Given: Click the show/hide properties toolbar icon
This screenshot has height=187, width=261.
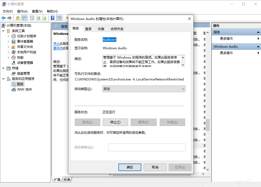Looking at the screenshot, I should (32, 18).
